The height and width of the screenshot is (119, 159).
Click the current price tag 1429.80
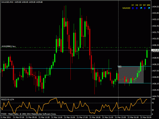click(x=155, y=50)
